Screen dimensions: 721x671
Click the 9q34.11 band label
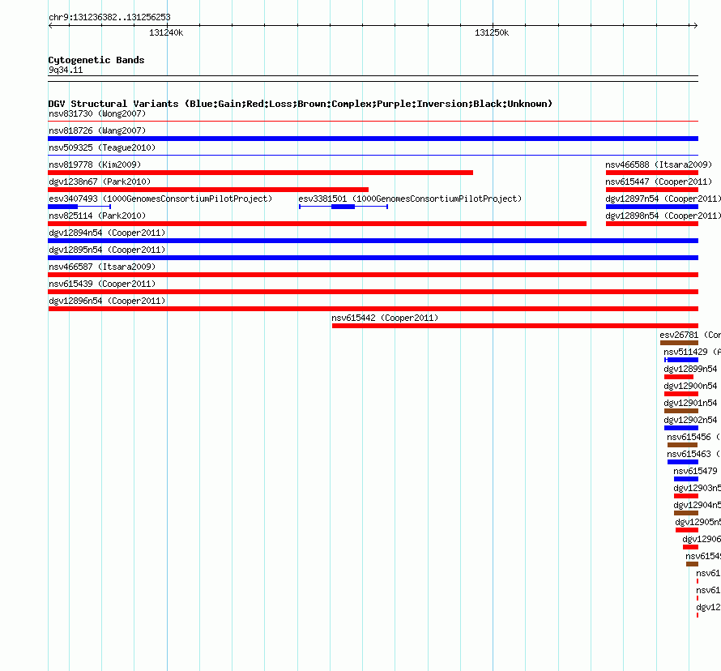click(66, 70)
